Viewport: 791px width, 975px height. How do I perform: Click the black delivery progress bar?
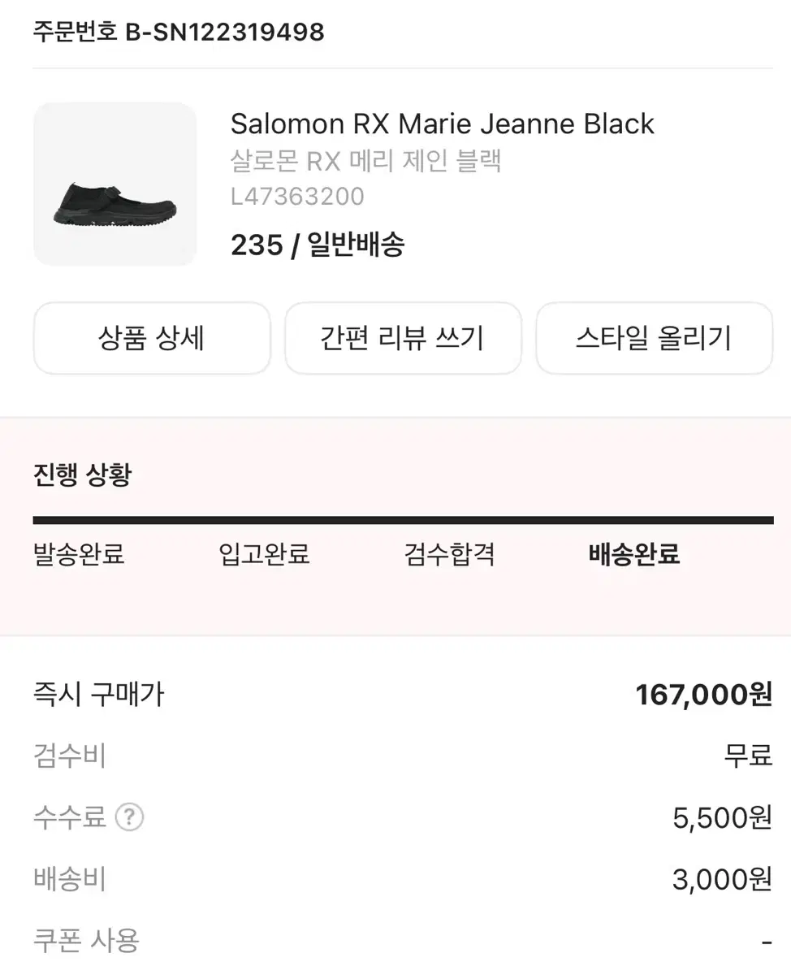(x=403, y=520)
